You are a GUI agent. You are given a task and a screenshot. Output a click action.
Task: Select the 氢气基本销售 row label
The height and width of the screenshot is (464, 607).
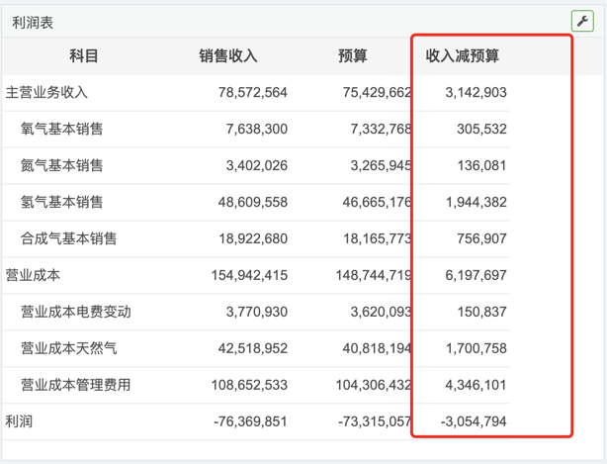(61, 203)
